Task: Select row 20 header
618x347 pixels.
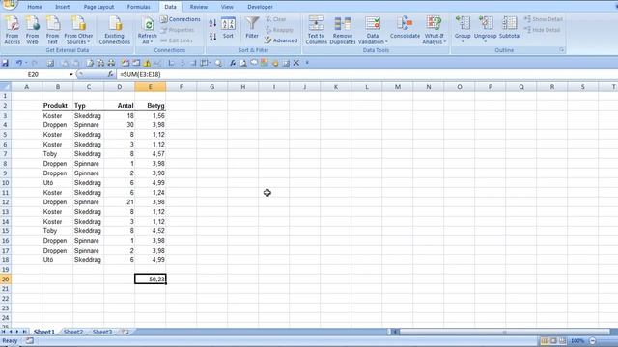Action: click(6, 280)
